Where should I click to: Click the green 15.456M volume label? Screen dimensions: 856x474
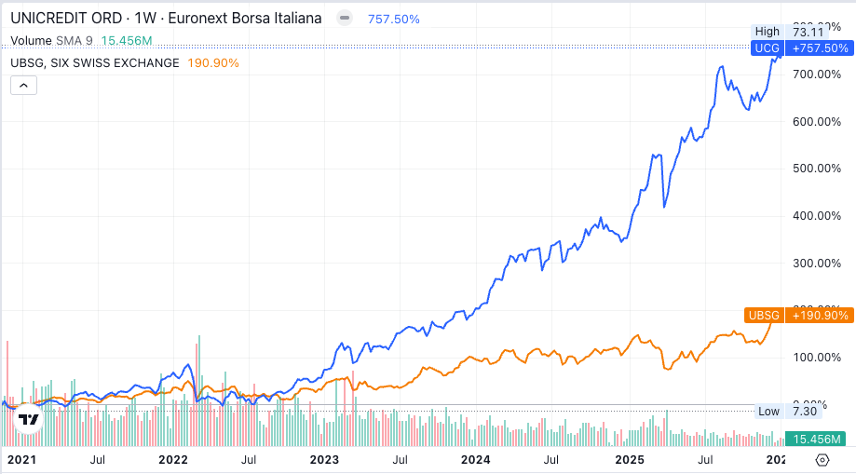coord(818,439)
